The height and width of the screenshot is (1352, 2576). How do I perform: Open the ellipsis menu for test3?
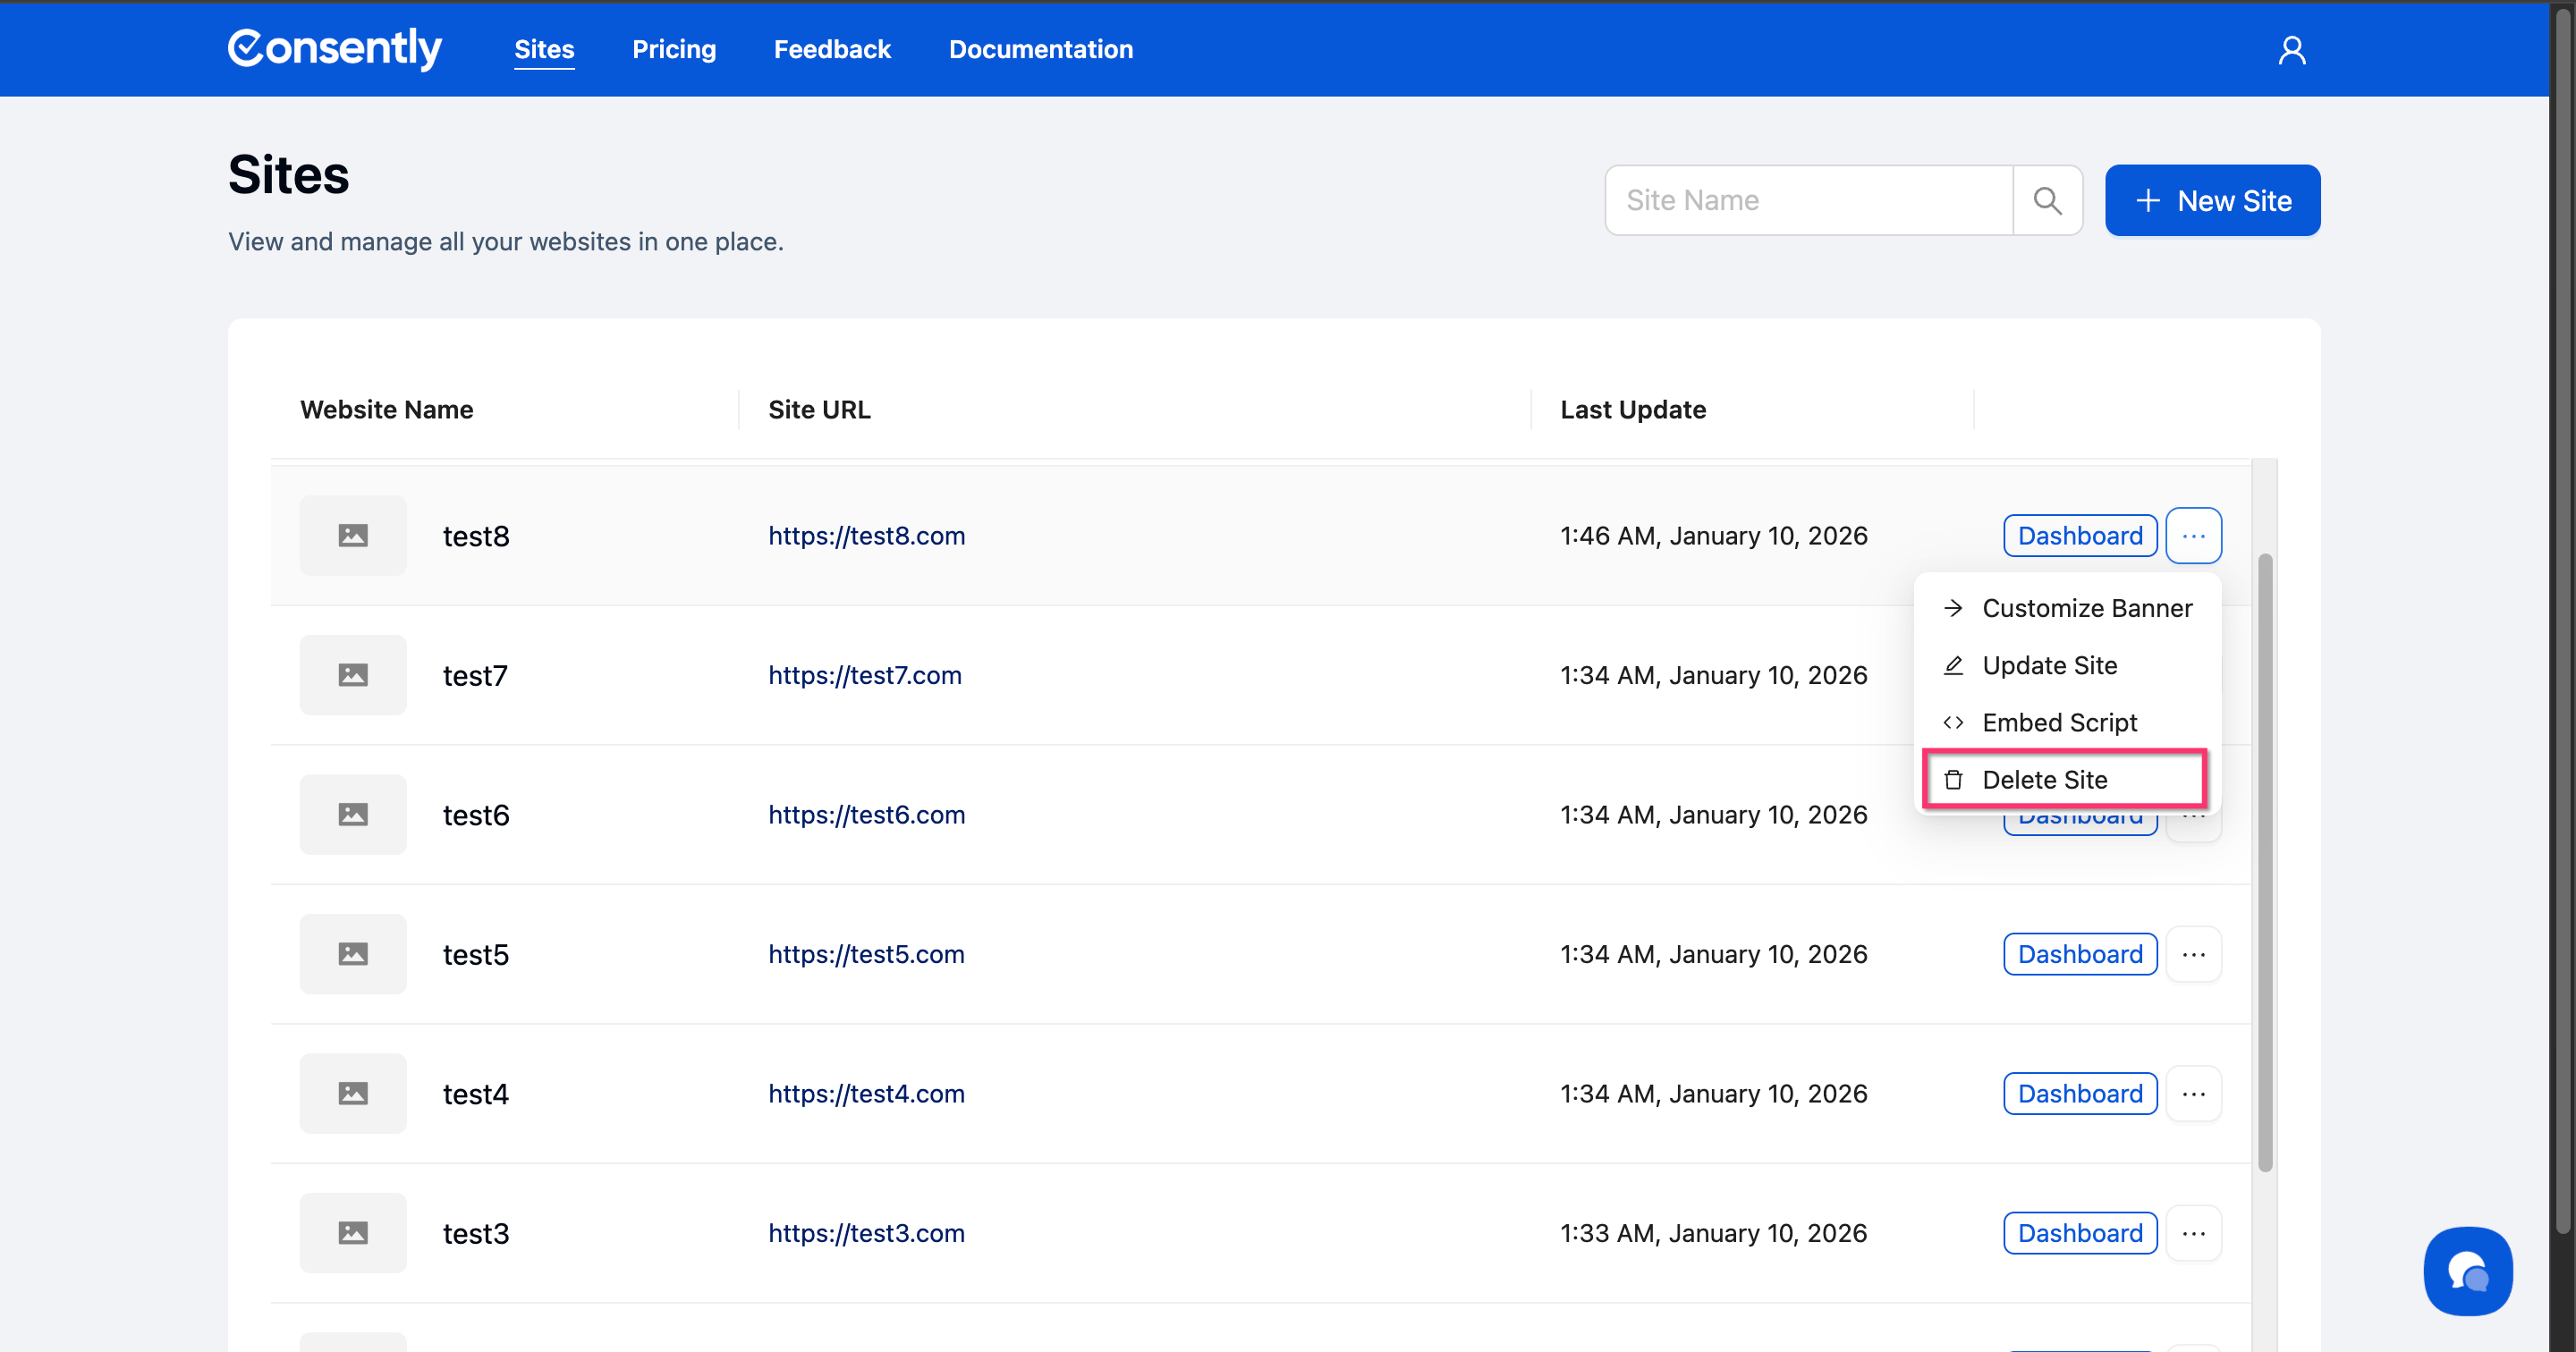tap(2193, 1233)
